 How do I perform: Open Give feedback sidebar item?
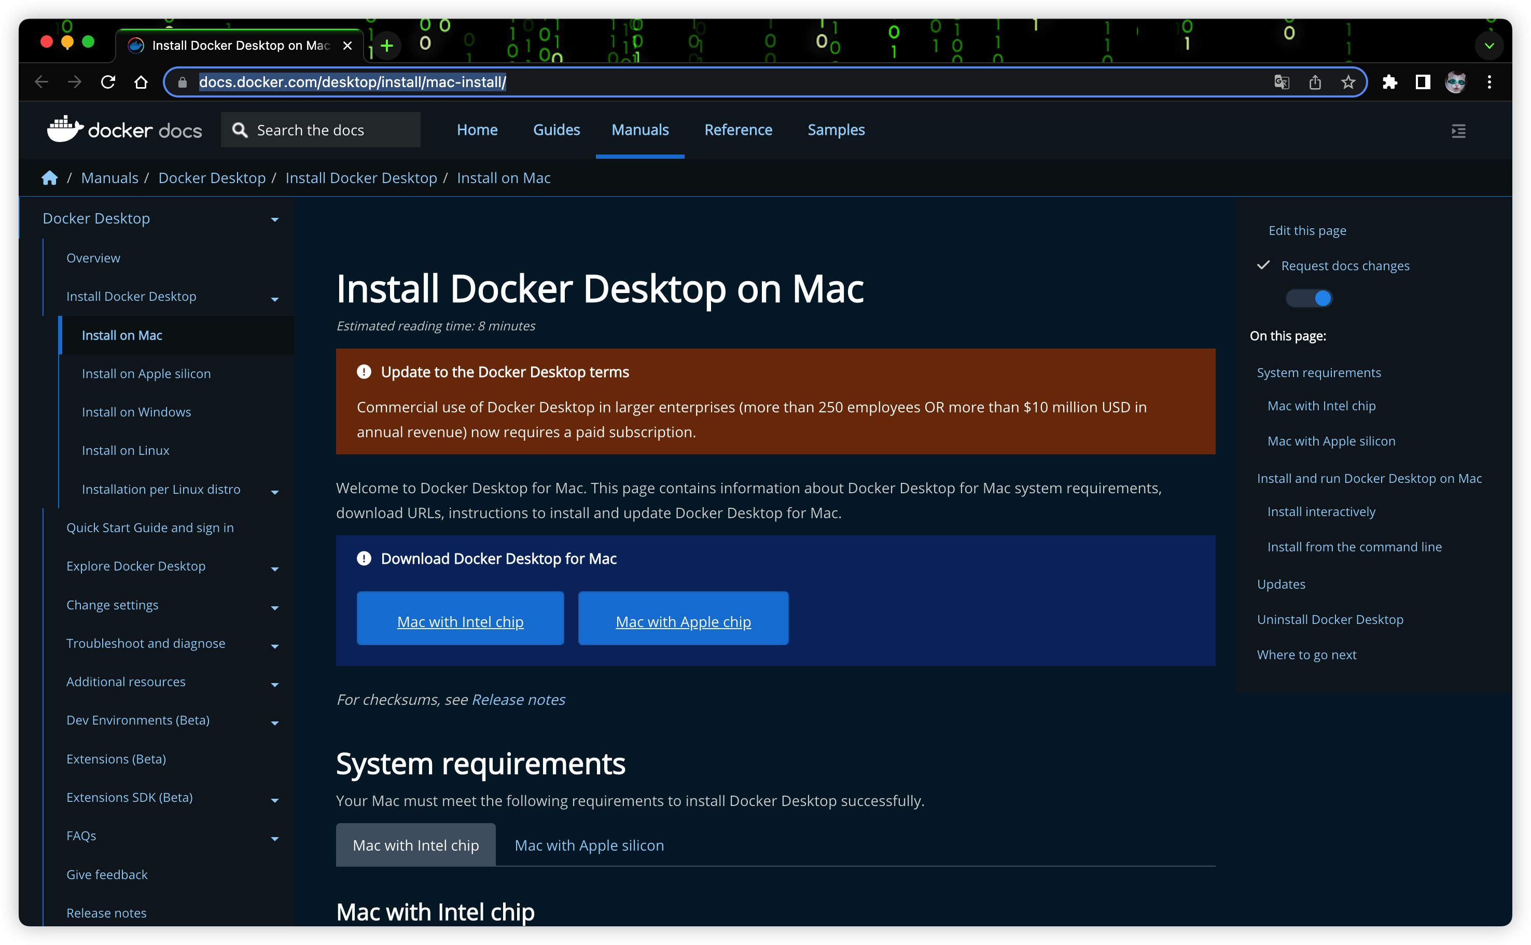pyautogui.click(x=107, y=874)
